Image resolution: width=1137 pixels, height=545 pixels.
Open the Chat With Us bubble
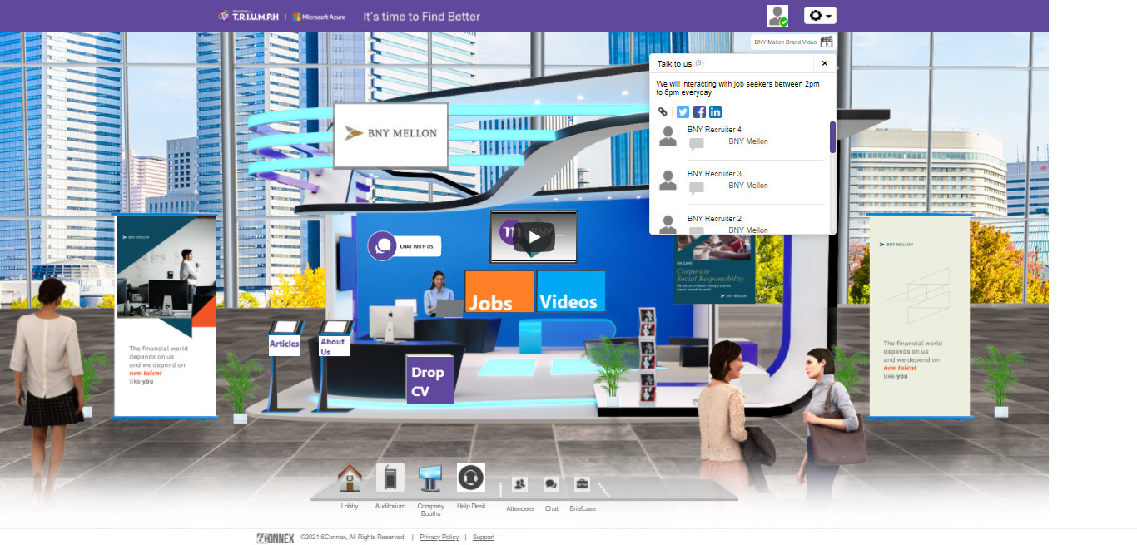pyautogui.click(x=405, y=246)
